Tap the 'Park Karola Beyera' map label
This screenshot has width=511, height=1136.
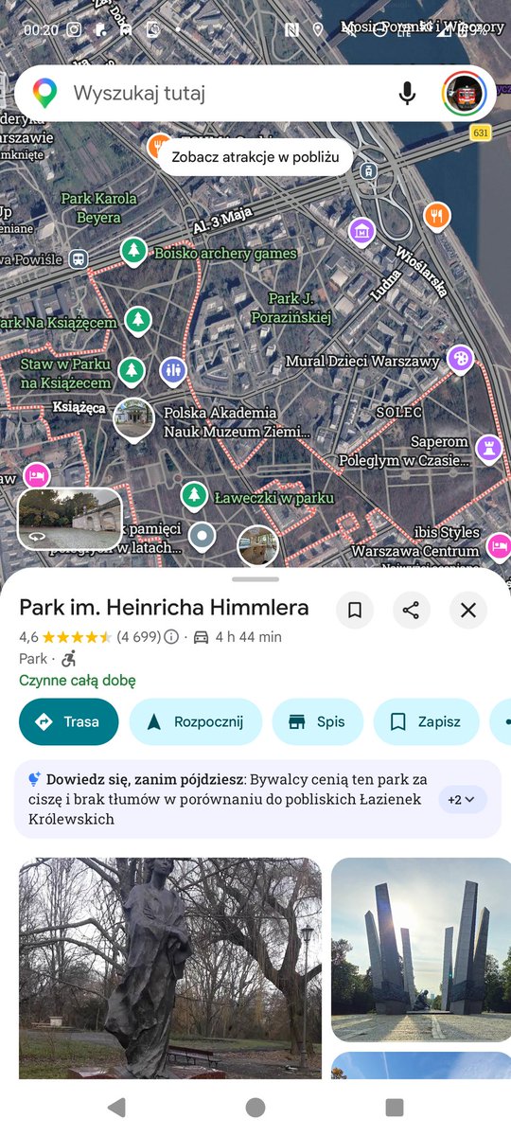98,208
